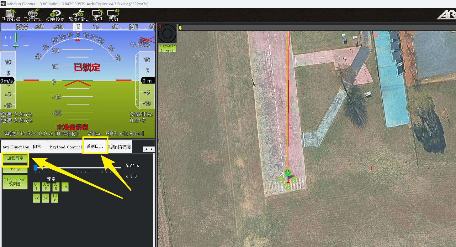Screen dimensions: 456x247
Task: Switch to the 数据闪存日志 tab
Action: tap(119, 147)
